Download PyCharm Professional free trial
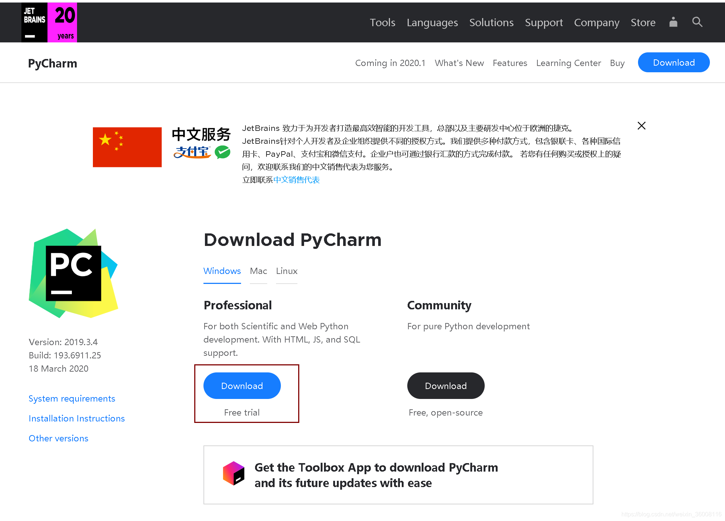This screenshot has height=521, width=725. [242, 385]
